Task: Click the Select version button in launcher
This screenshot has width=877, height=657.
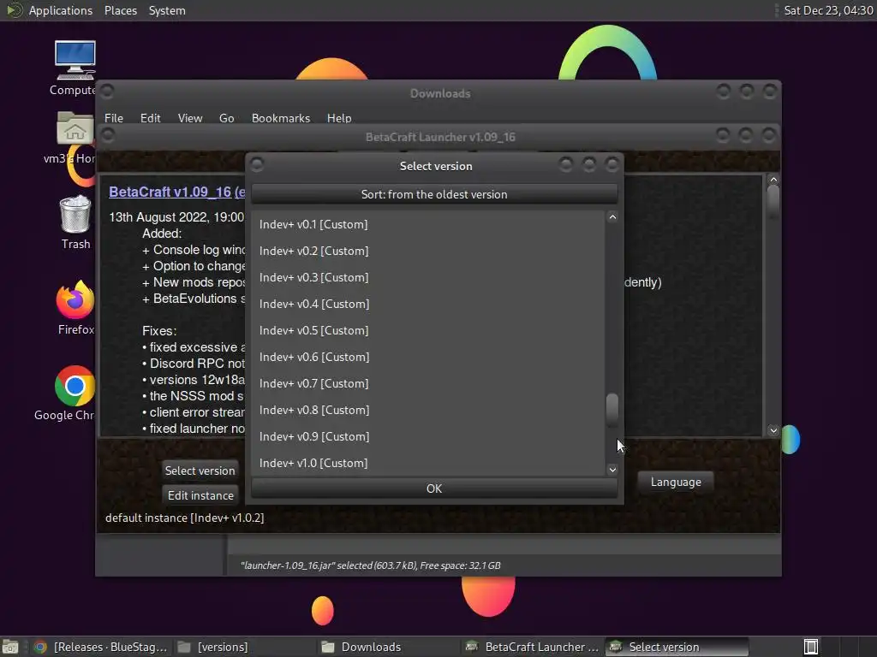Action: [x=200, y=471]
